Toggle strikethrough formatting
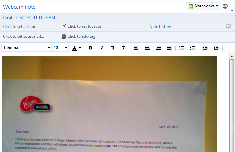Image resolution: width=235 pixels, height=152 pixels. (x=124, y=48)
